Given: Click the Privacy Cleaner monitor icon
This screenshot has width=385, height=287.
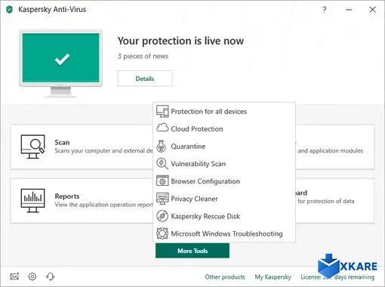Looking at the screenshot, I should pyautogui.click(x=162, y=199).
